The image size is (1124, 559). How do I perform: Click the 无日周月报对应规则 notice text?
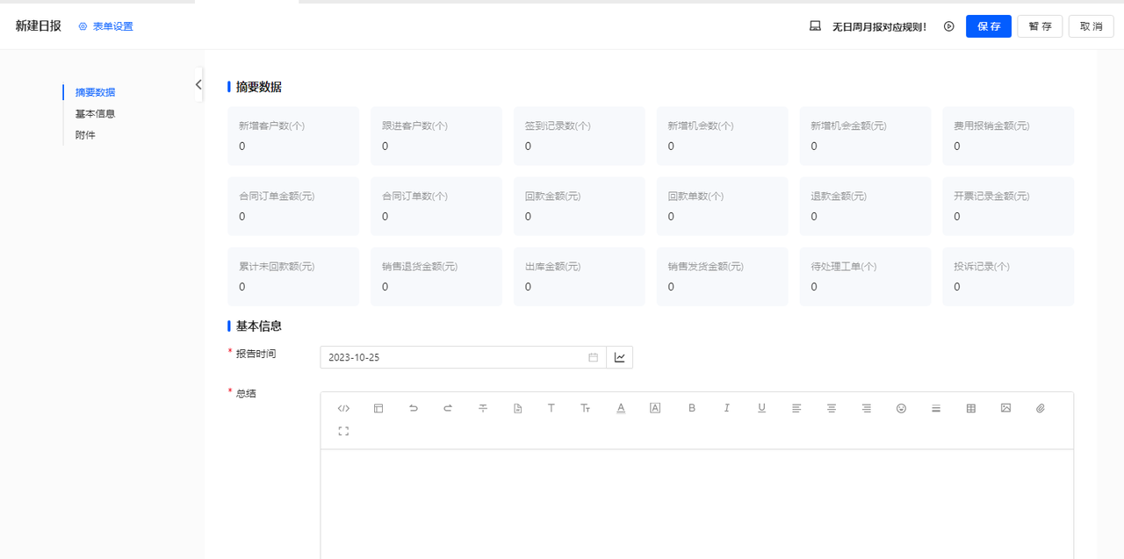pyautogui.click(x=879, y=26)
